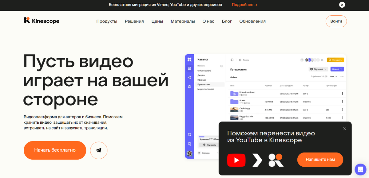The image size is (369, 178).
Task: Click the storage usage progress bar
Action: [x=208, y=137]
